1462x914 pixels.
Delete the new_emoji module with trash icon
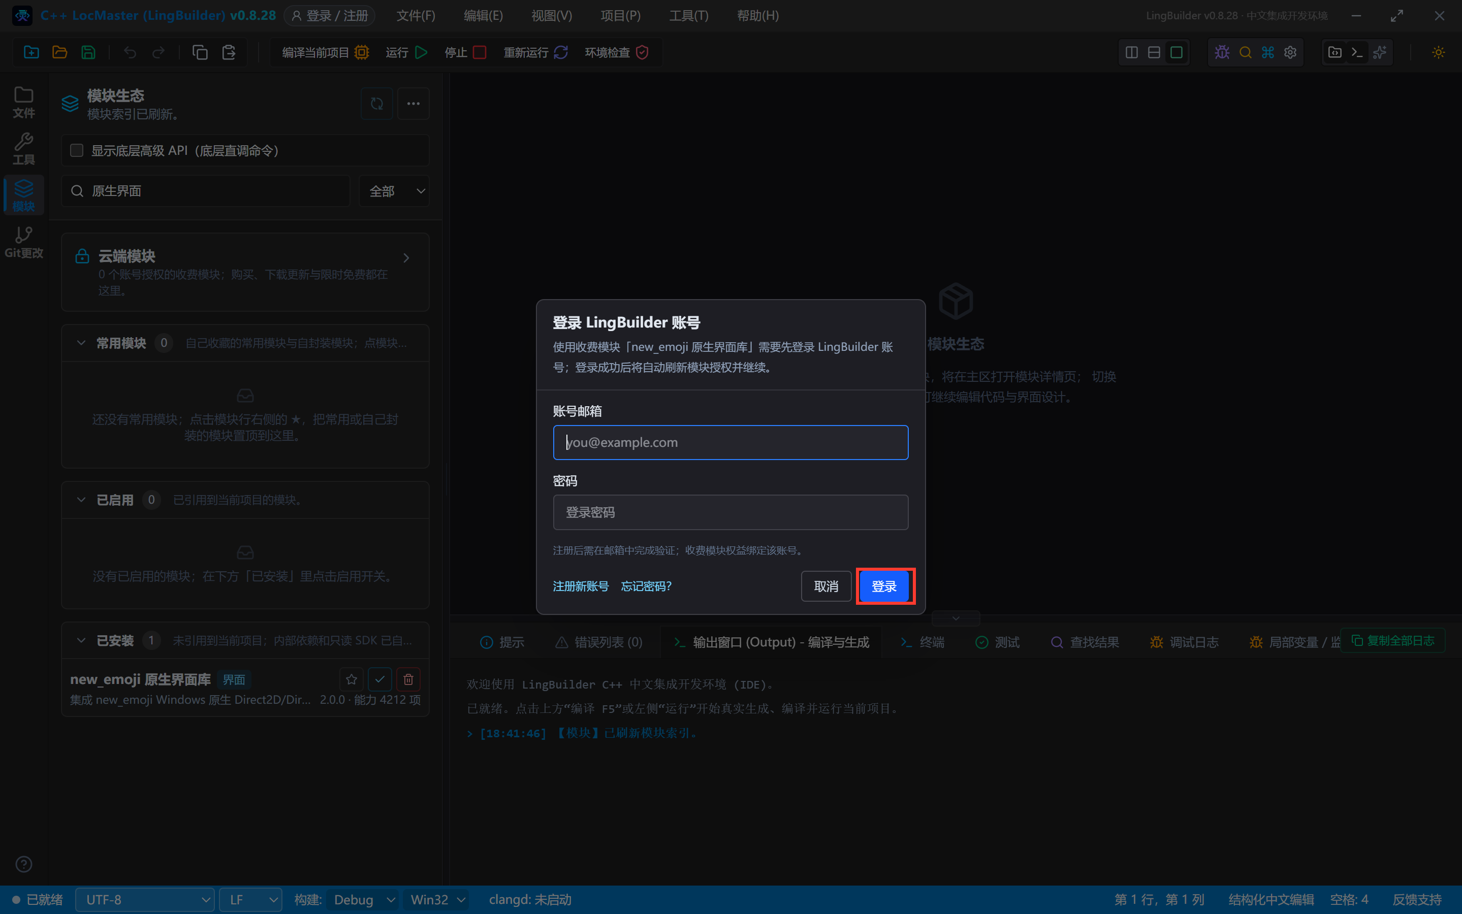[408, 679]
